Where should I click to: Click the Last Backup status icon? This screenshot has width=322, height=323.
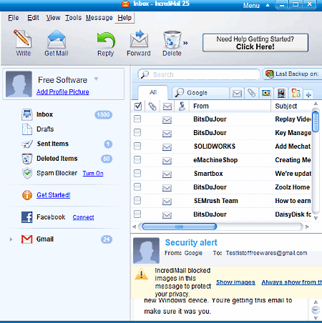(x=270, y=74)
